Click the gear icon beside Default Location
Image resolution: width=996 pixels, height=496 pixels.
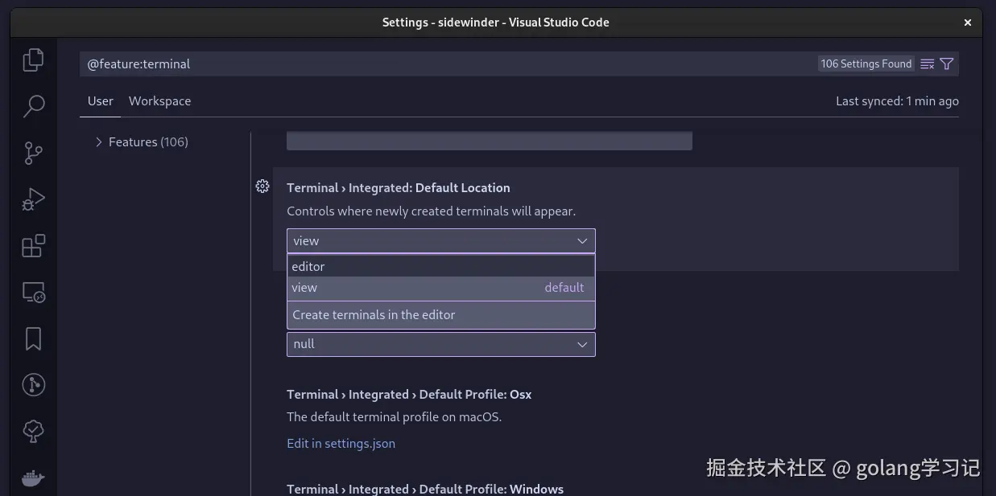262,187
